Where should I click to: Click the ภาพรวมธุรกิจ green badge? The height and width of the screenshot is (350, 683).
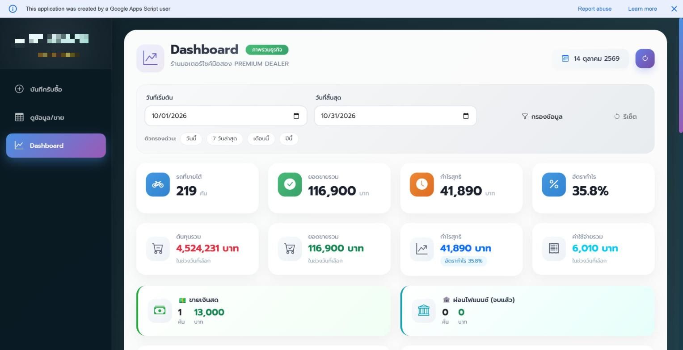click(x=267, y=50)
